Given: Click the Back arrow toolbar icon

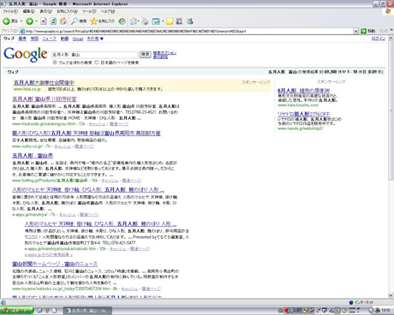Looking at the screenshot, I should click(x=6, y=21).
